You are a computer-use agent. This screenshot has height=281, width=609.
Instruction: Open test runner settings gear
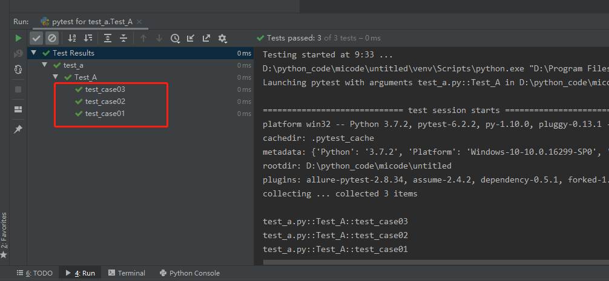tap(223, 38)
